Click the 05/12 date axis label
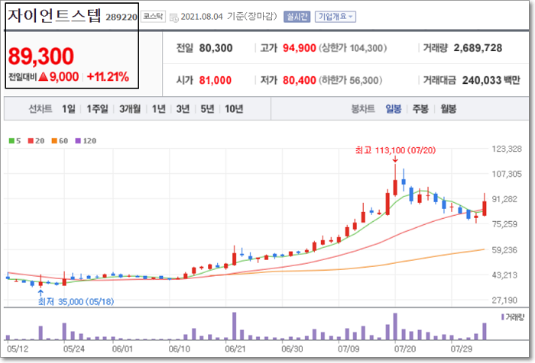 pyautogui.click(x=18, y=349)
